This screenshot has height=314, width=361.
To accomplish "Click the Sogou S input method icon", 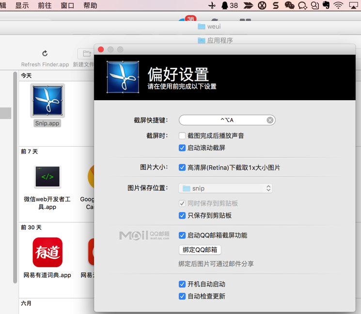I will click(x=276, y=5).
